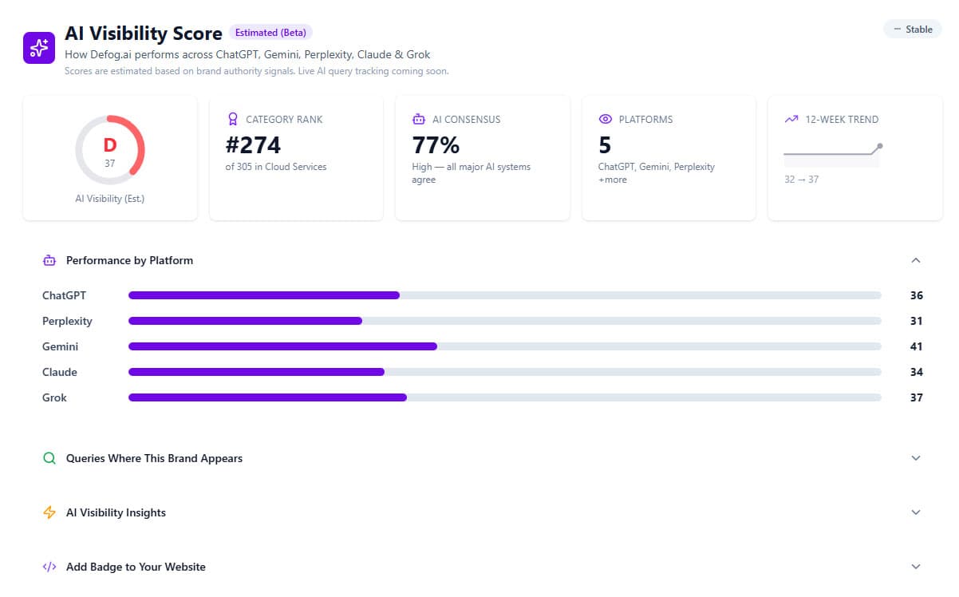
Task: Click the 77% AI consensus value
Action: click(x=436, y=144)
